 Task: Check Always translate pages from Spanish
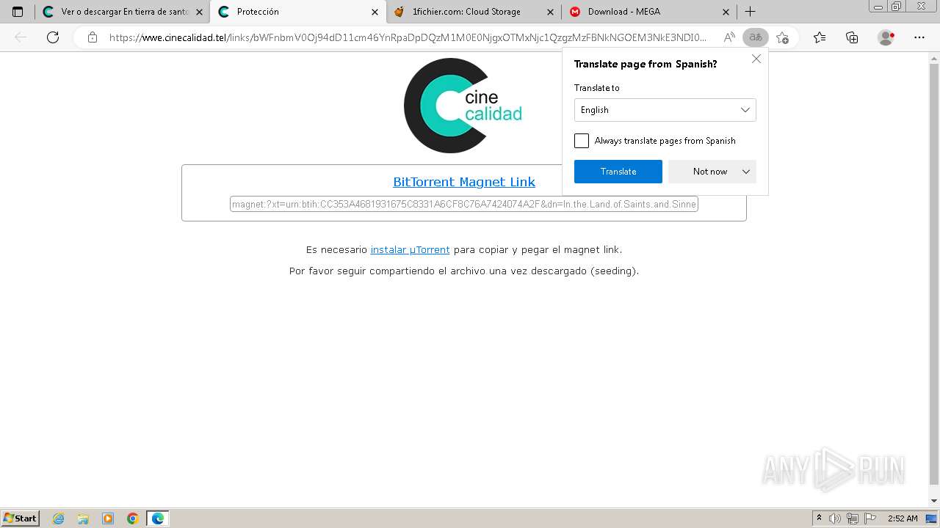582,141
